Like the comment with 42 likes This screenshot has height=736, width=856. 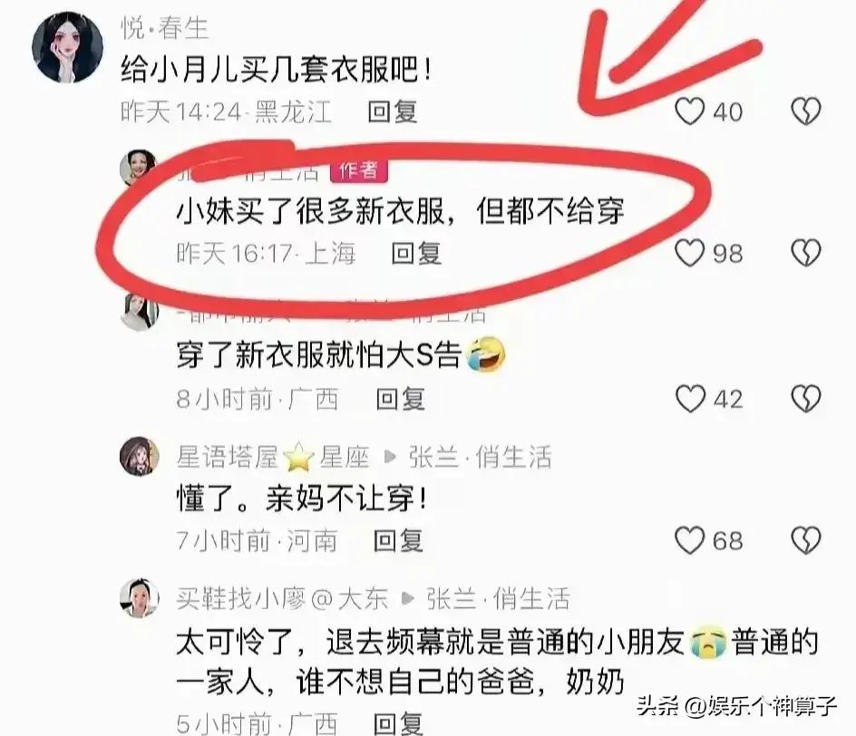(x=691, y=398)
